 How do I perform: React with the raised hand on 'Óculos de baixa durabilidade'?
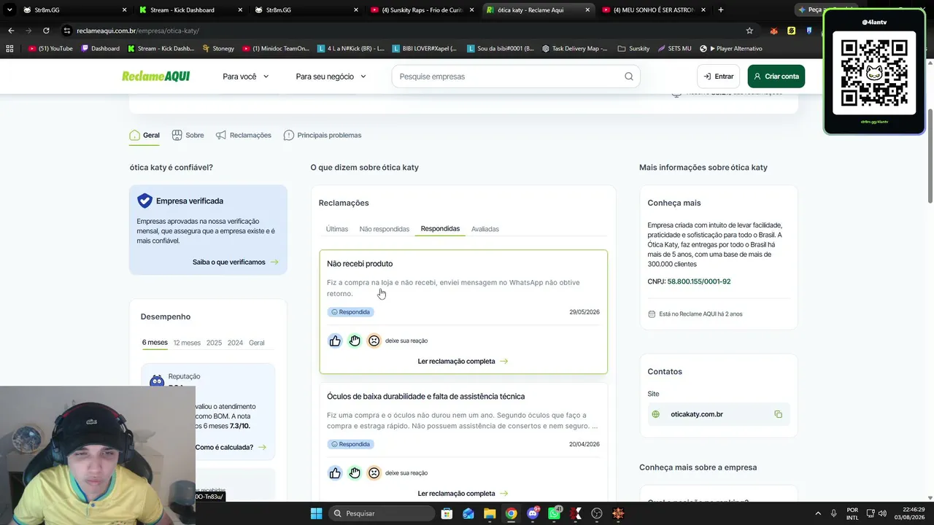(x=355, y=473)
